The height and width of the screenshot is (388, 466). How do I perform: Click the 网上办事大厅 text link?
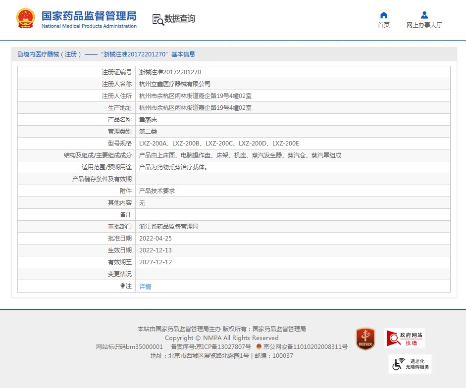(x=424, y=25)
